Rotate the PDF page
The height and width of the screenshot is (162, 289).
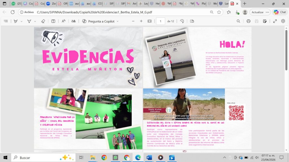coord(182,21)
